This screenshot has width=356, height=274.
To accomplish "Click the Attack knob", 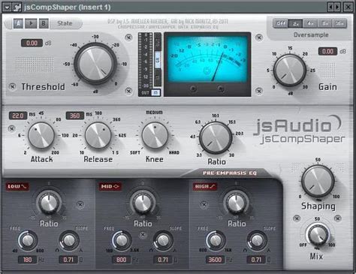I will tap(41, 135).
